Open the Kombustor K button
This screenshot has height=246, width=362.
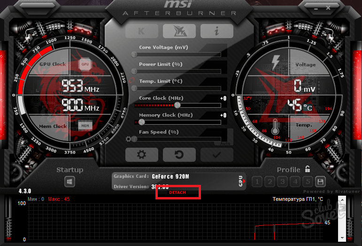(x=142, y=31)
